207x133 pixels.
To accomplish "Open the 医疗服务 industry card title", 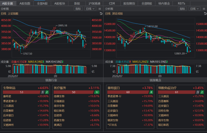I will pyautogui.click(x=60, y=88).
